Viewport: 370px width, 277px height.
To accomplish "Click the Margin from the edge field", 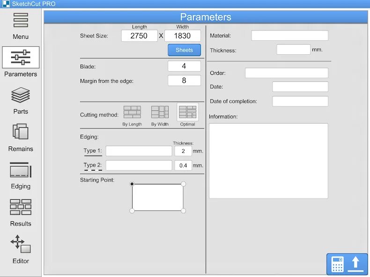I will [184, 80].
